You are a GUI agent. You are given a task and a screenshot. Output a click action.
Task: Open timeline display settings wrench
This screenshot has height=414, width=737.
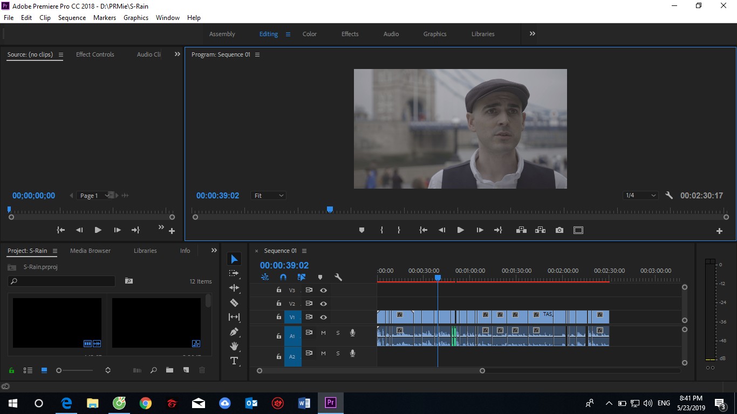pyautogui.click(x=338, y=277)
